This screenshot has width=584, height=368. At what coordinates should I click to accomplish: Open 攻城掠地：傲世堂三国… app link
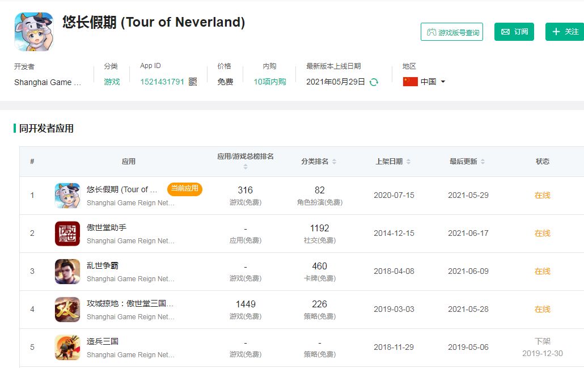pos(130,303)
